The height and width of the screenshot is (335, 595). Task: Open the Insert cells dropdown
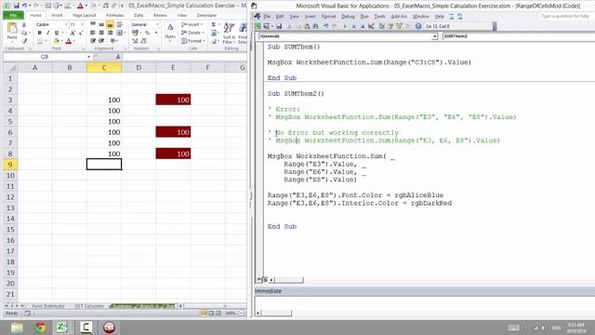coord(192,25)
